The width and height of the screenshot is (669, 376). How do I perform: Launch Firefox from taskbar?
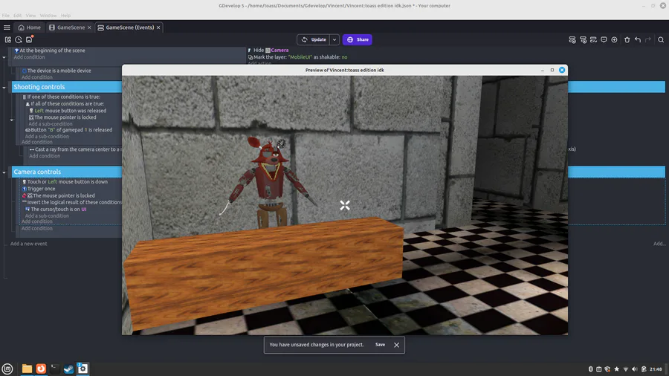[41, 369]
